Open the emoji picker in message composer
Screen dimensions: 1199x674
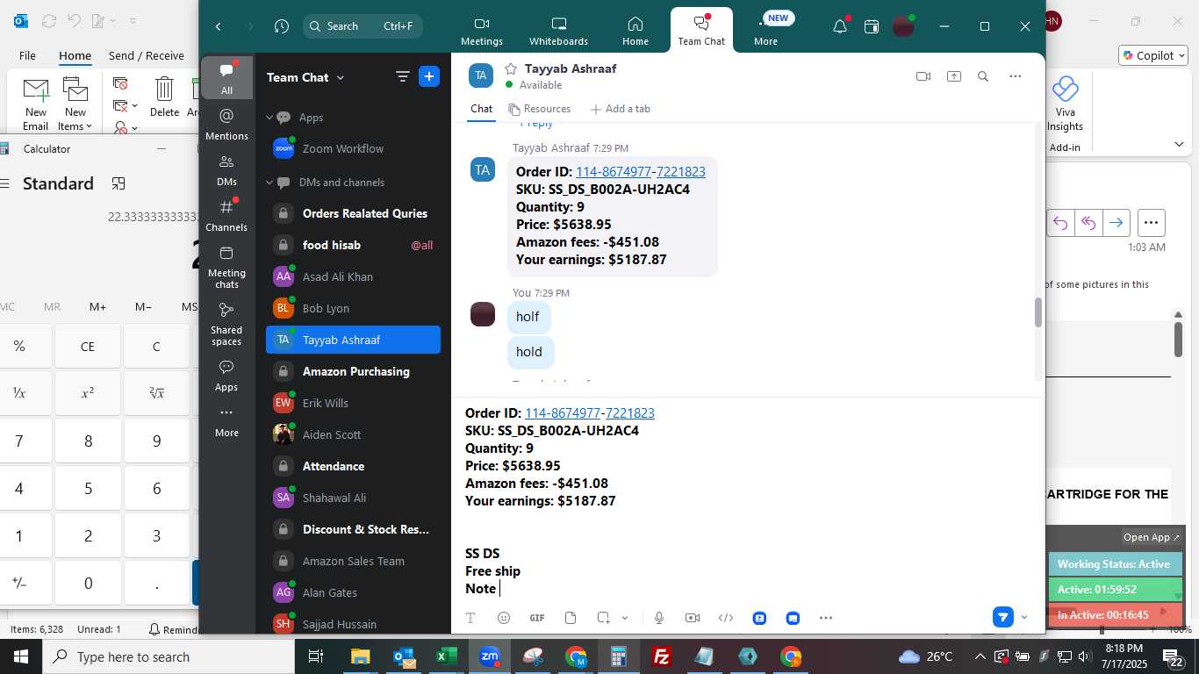tap(504, 618)
